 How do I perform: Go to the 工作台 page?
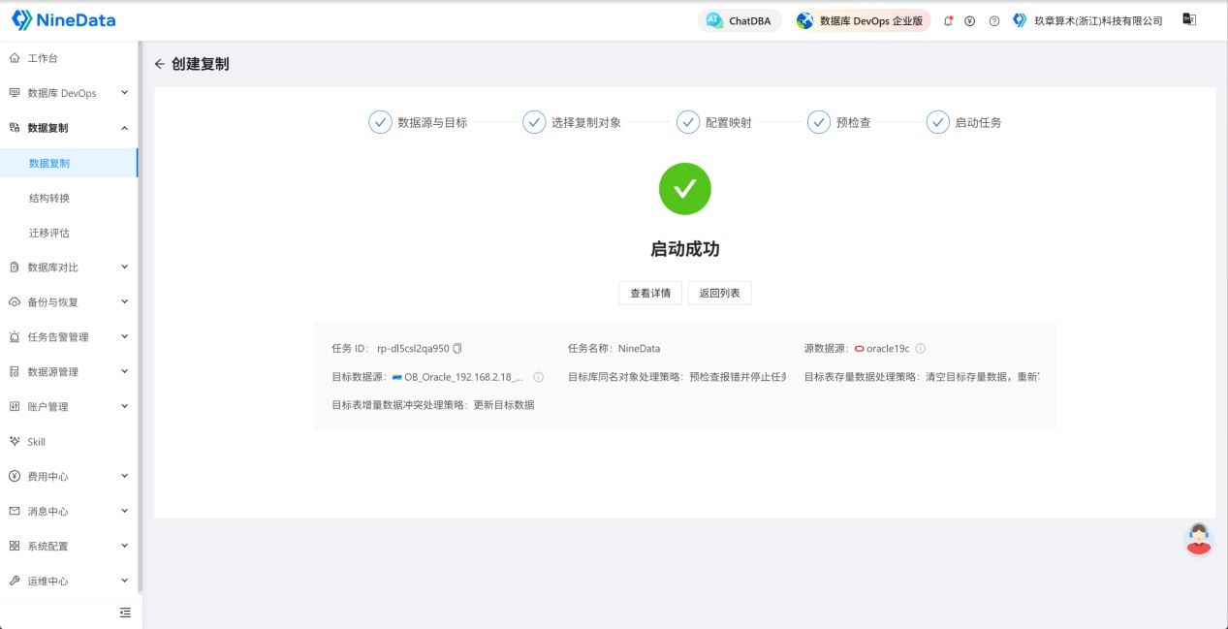(x=69, y=58)
